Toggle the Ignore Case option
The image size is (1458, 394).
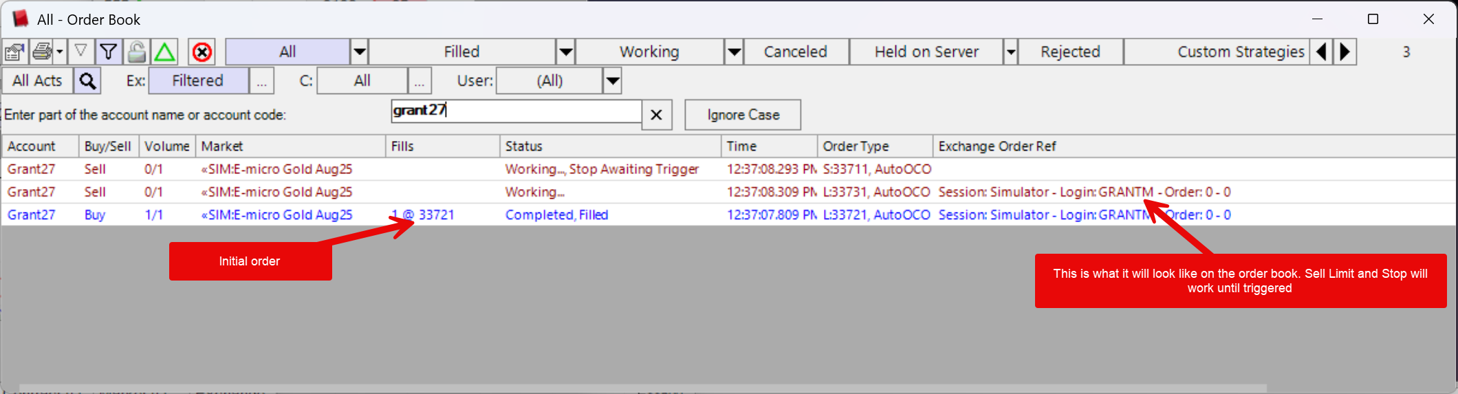(743, 115)
